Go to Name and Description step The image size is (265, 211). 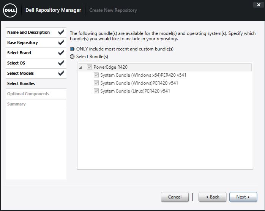(x=36, y=32)
